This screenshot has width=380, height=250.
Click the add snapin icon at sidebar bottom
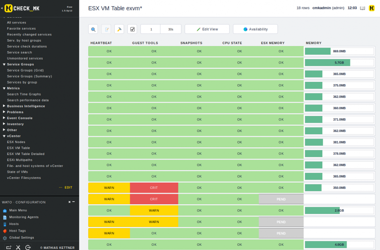point(9,247)
